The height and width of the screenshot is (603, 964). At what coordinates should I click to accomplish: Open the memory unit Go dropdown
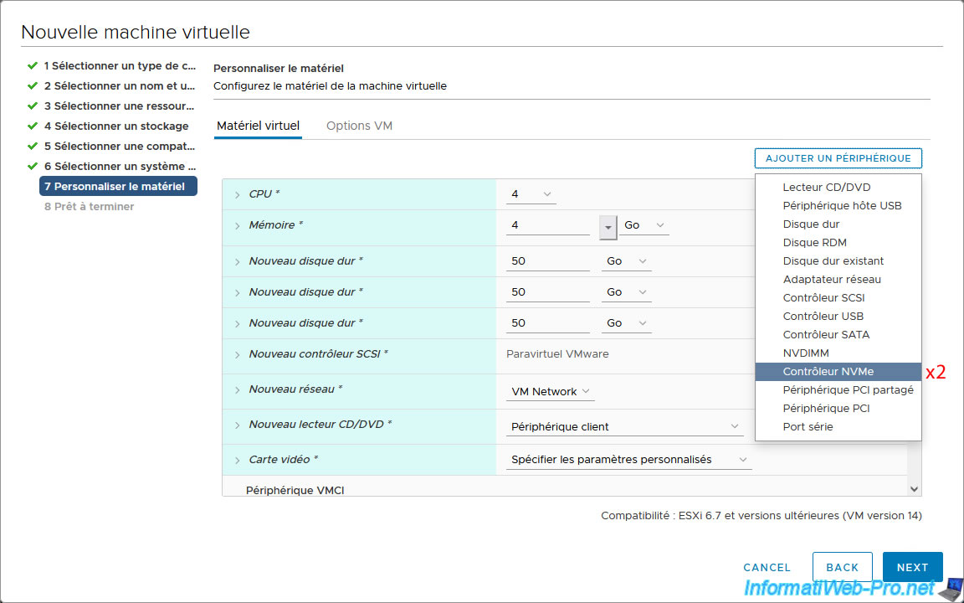[644, 225]
